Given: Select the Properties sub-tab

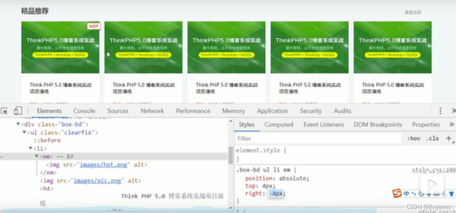Looking at the screenshot, I should (x=426, y=125).
